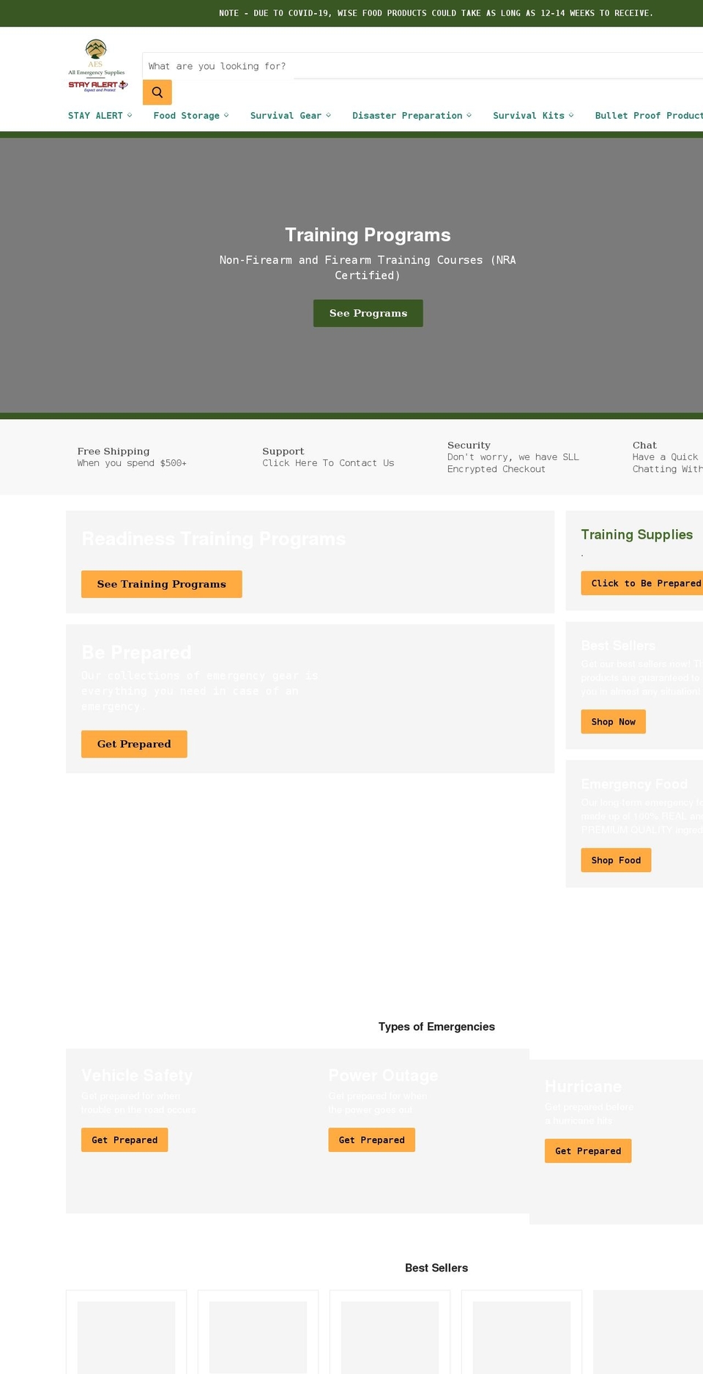Screen dimensions: 703x1374
Task: Click the orange search magnifier button
Action: tap(157, 92)
